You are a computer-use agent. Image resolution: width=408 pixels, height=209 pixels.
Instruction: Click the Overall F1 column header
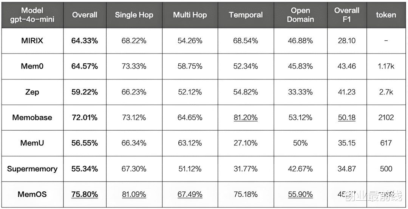[x=347, y=15]
